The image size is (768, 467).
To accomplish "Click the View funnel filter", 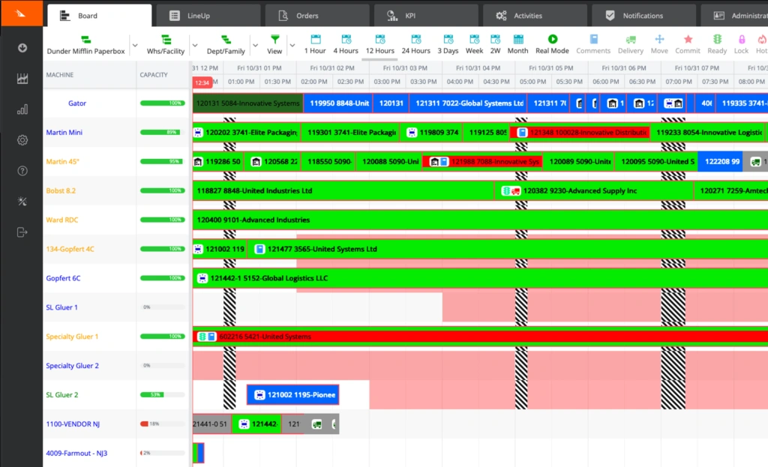I will (274, 44).
